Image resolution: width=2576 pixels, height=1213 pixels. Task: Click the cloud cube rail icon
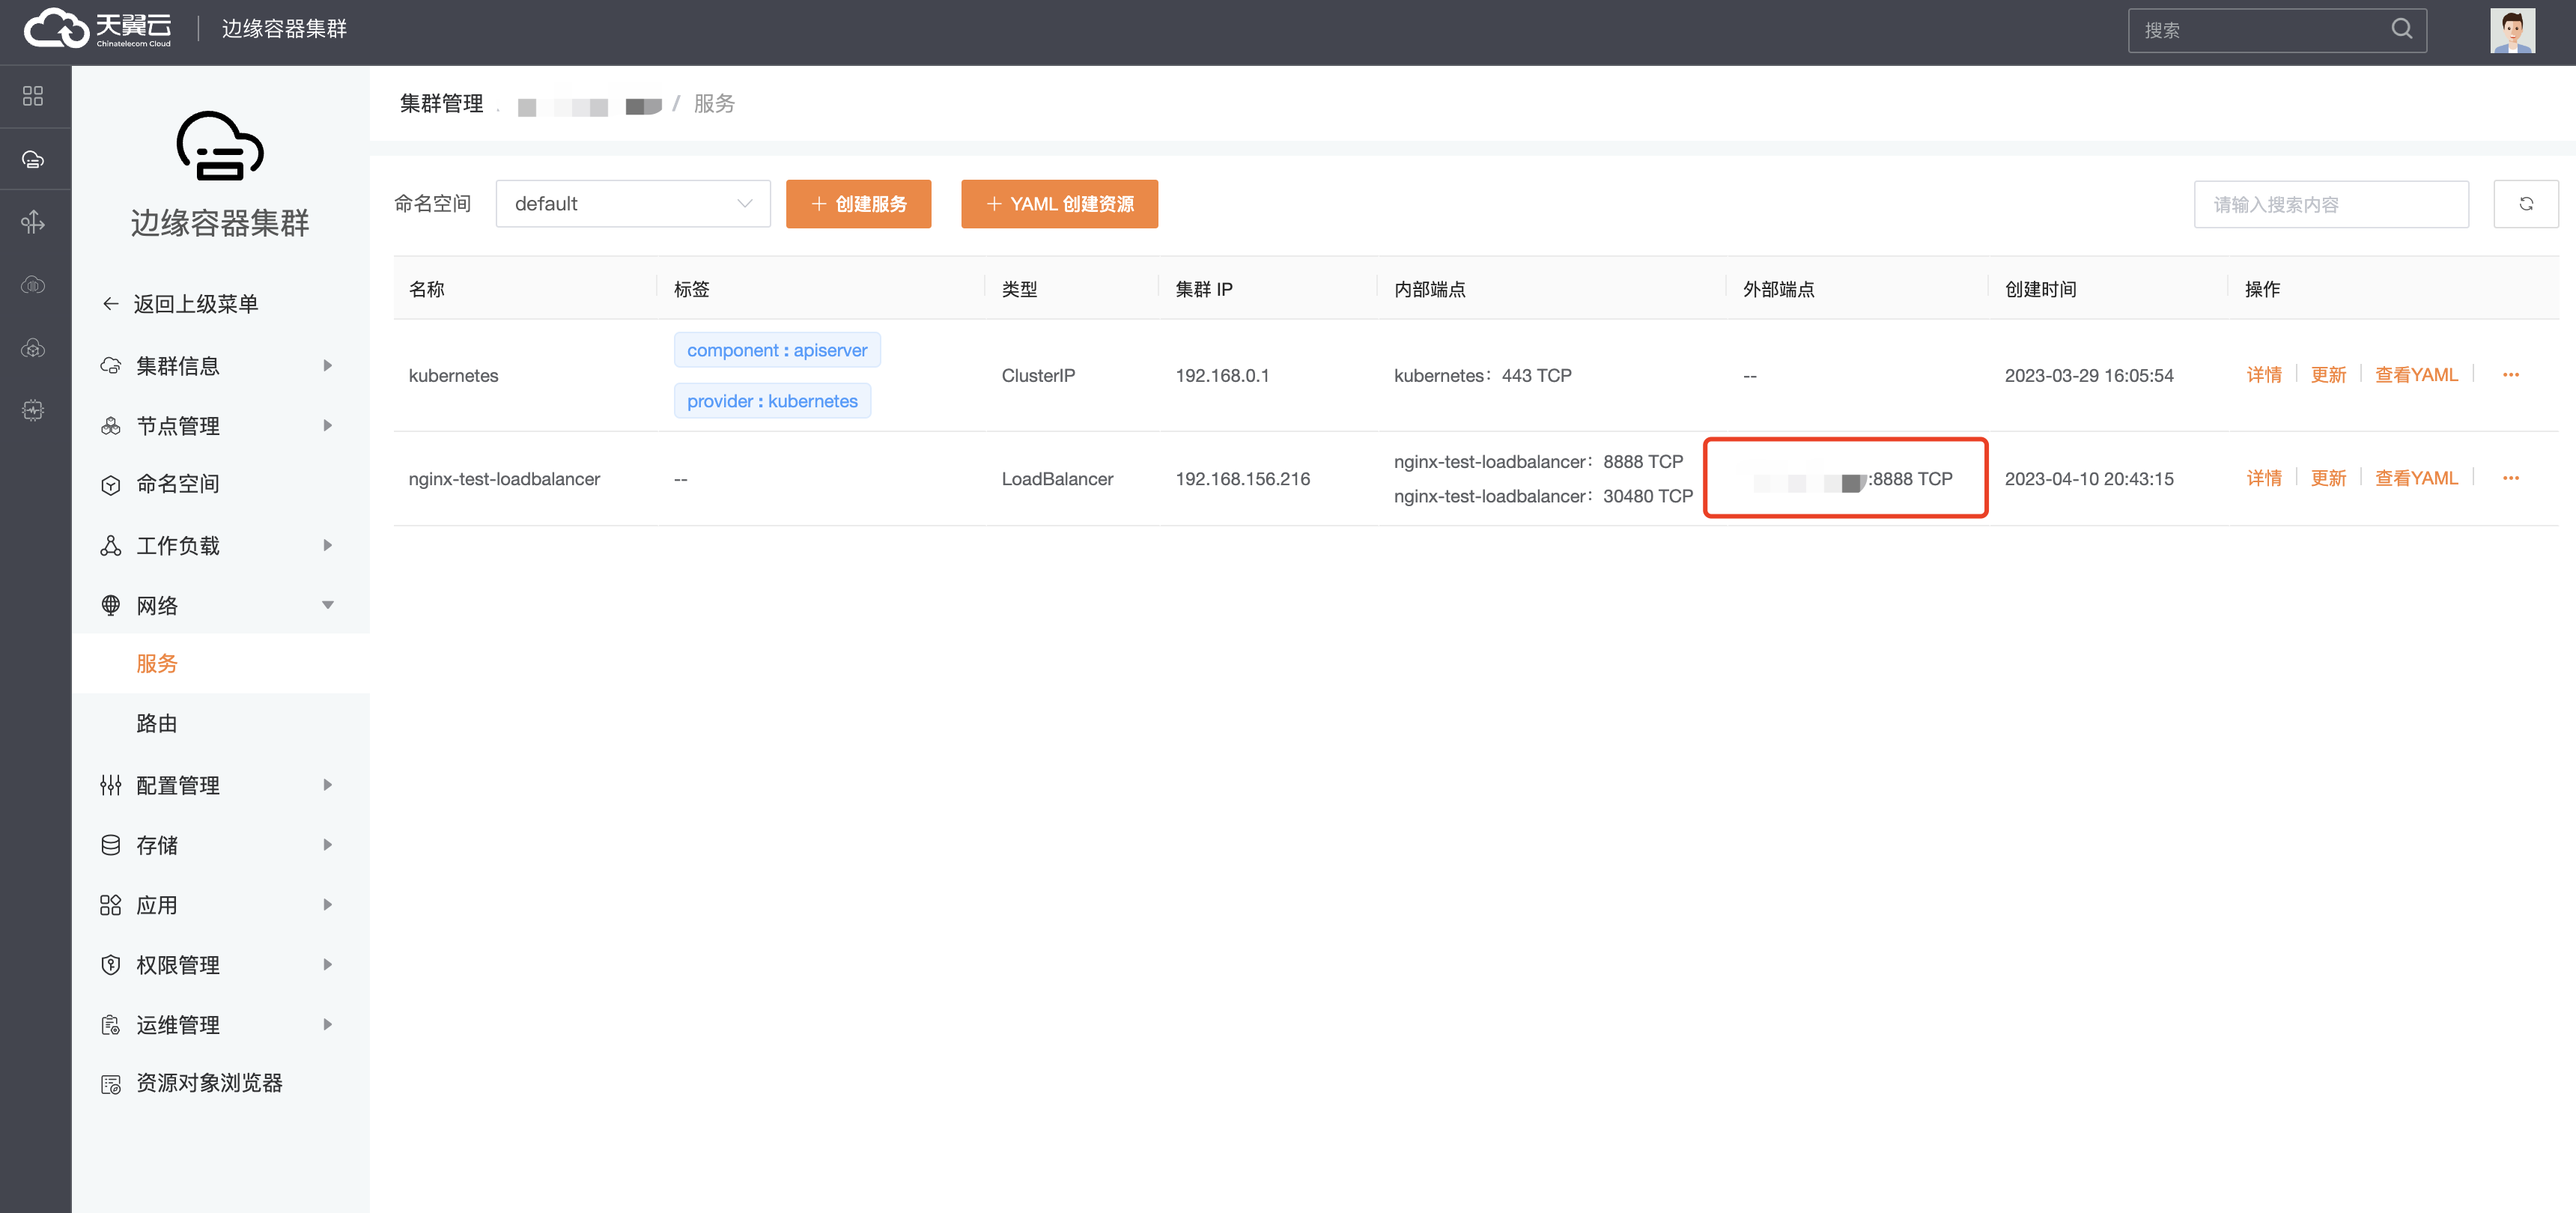33,348
